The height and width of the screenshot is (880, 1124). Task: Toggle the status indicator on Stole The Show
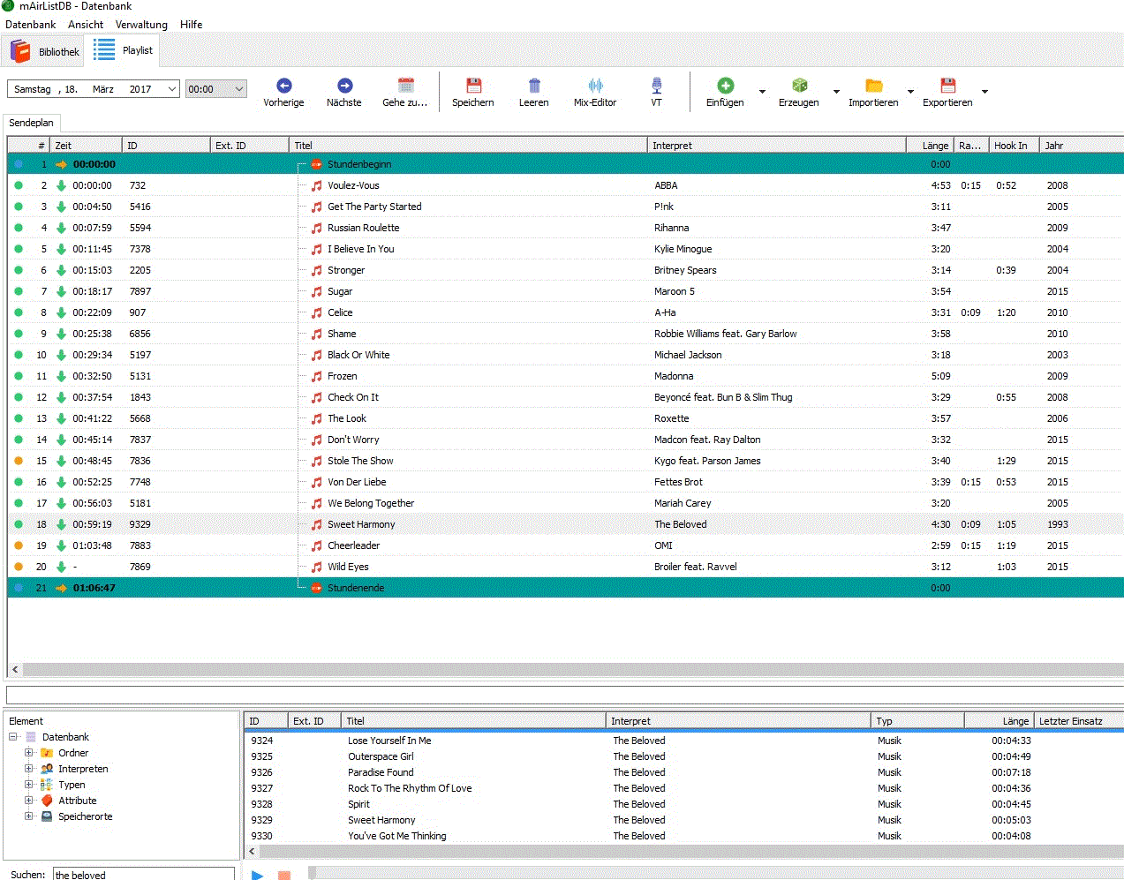click(19, 461)
